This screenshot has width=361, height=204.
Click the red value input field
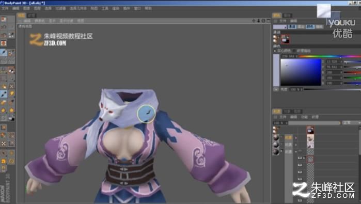coord(334,72)
